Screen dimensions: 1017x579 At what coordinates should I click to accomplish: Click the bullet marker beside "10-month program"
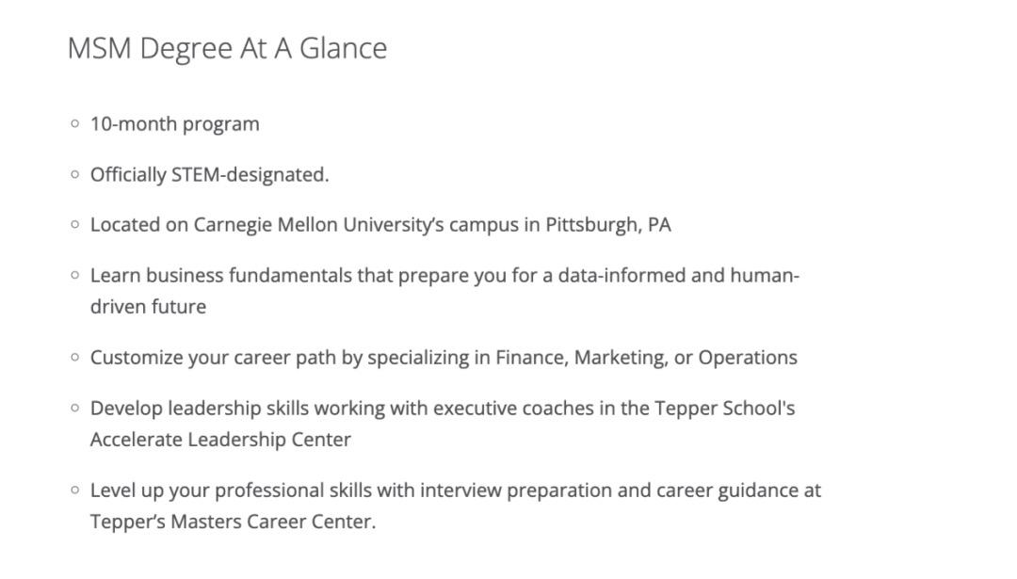pyautogui.click(x=75, y=124)
